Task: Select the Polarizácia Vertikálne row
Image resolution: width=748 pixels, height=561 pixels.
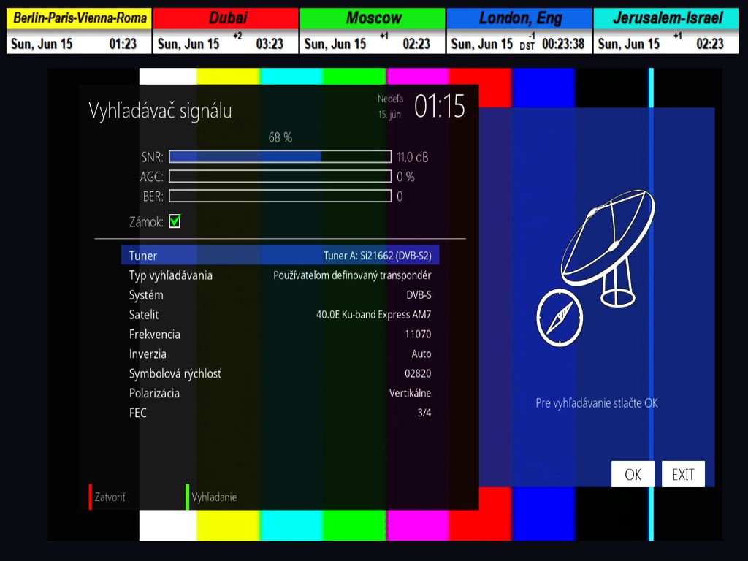Action: [280, 393]
